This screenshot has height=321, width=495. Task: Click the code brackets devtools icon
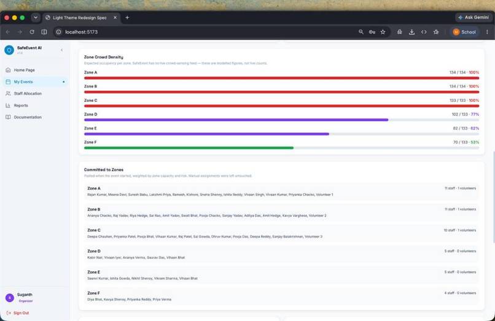pos(424,32)
